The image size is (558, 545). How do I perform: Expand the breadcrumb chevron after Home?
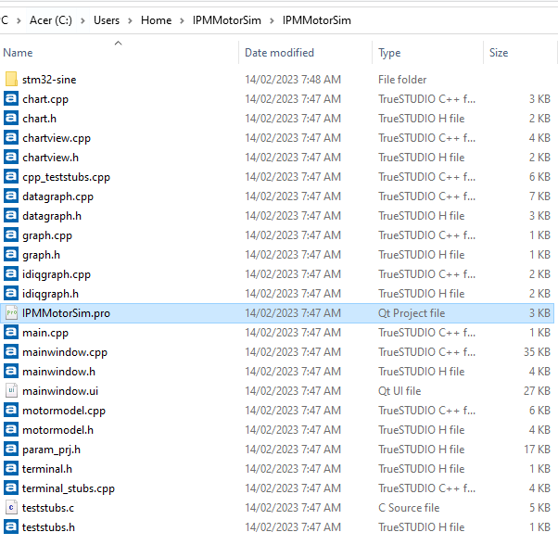click(183, 20)
